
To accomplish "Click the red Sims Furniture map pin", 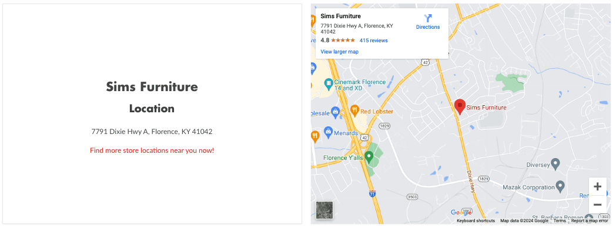I will tap(460, 106).
